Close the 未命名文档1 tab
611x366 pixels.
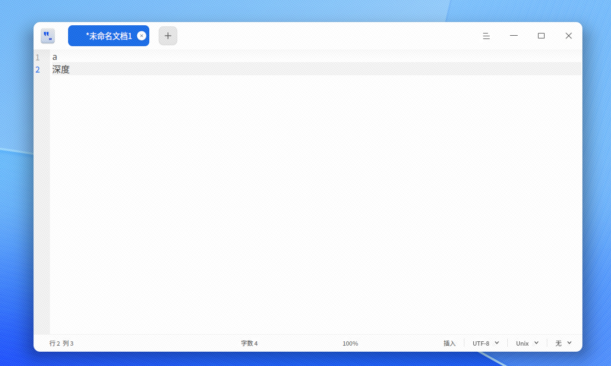[x=142, y=36]
